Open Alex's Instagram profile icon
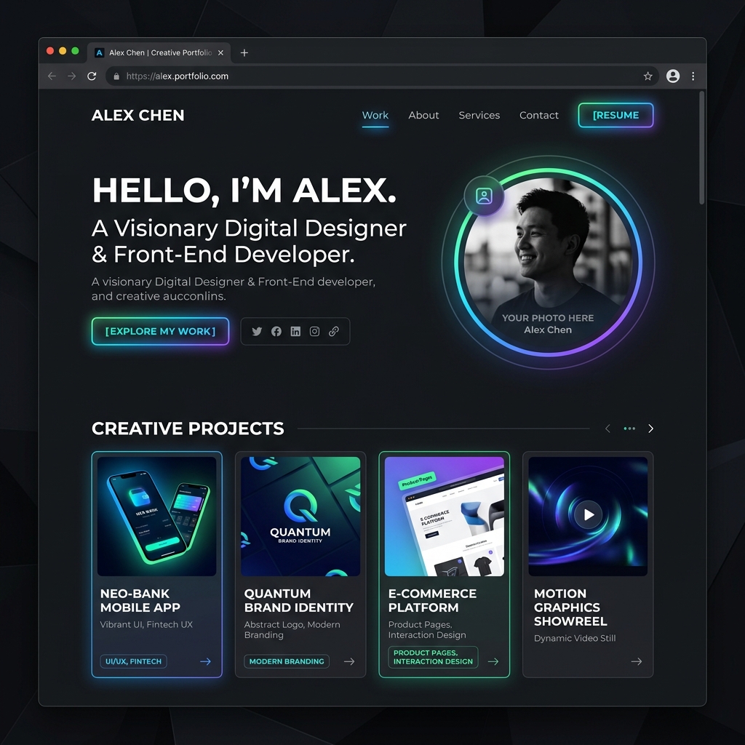The width and height of the screenshot is (745, 745). (x=314, y=331)
